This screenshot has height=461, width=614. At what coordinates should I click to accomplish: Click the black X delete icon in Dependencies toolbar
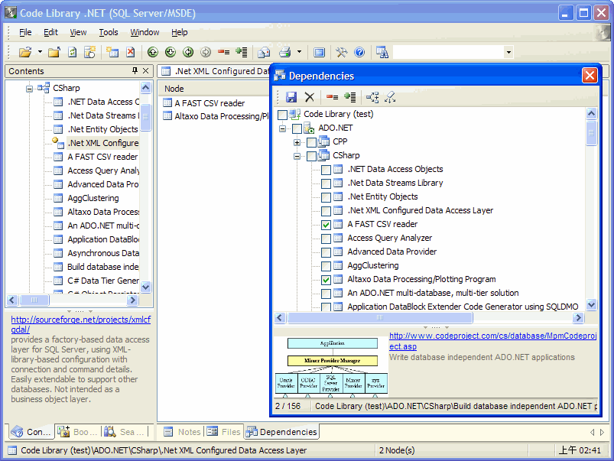click(310, 97)
